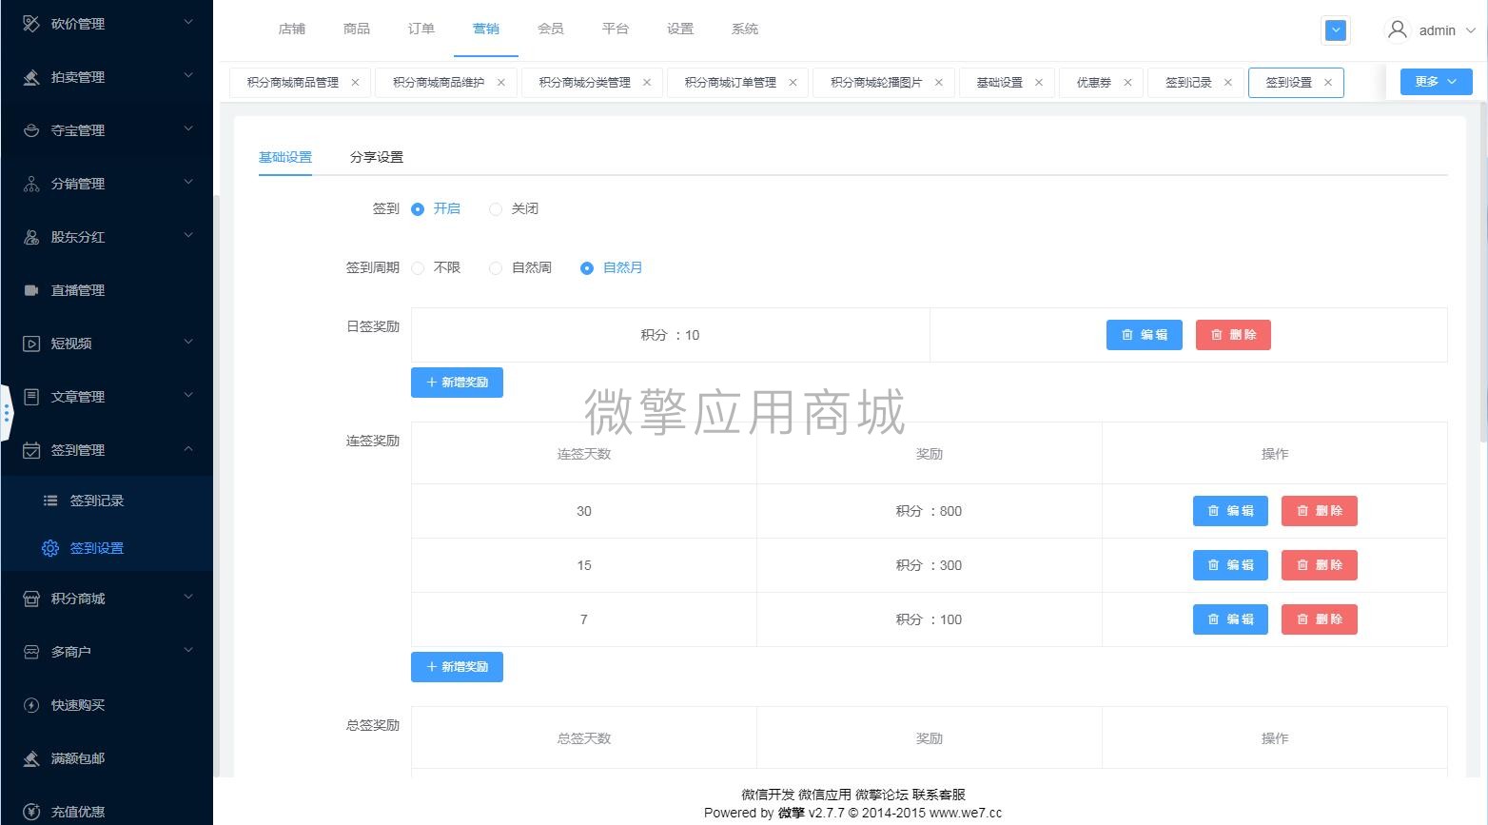Image resolution: width=1488 pixels, height=825 pixels.
Task: Open the 店铺 top menu
Action: (292, 29)
